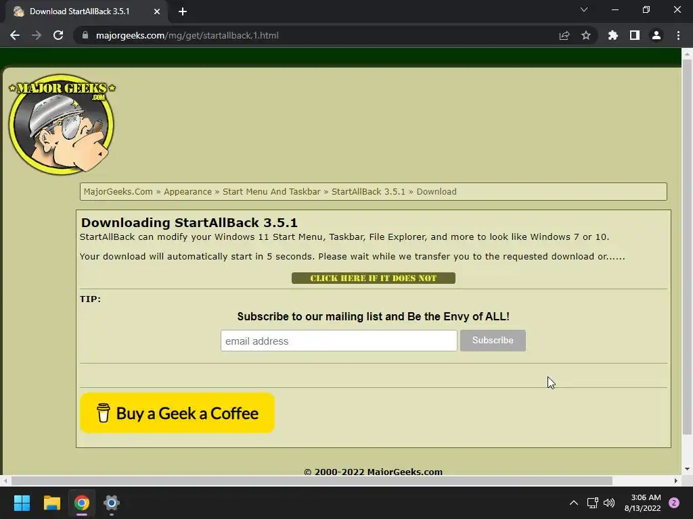Open the Chrome profile icon
This screenshot has width=693, height=519.
click(x=656, y=35)
